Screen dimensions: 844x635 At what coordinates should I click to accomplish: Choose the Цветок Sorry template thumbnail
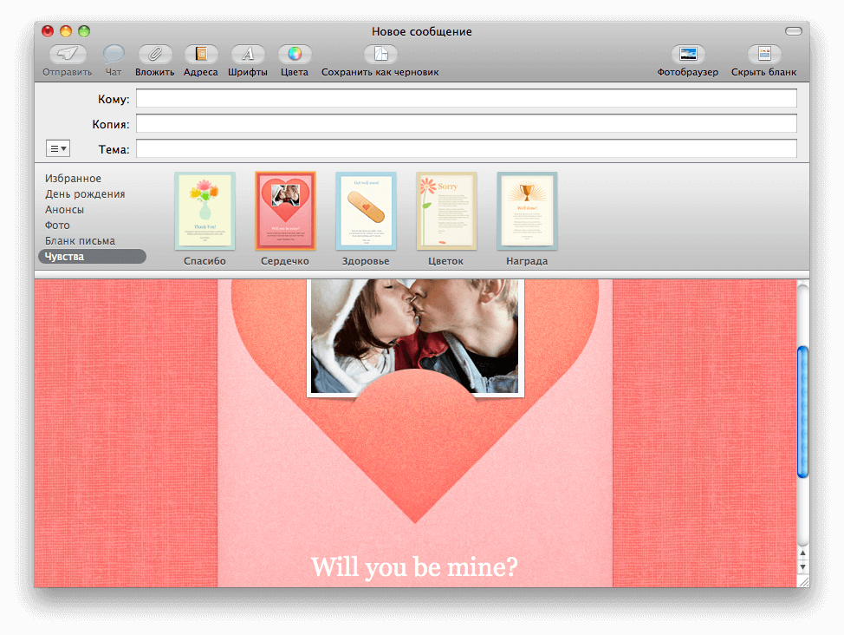[x=446, y=211]
